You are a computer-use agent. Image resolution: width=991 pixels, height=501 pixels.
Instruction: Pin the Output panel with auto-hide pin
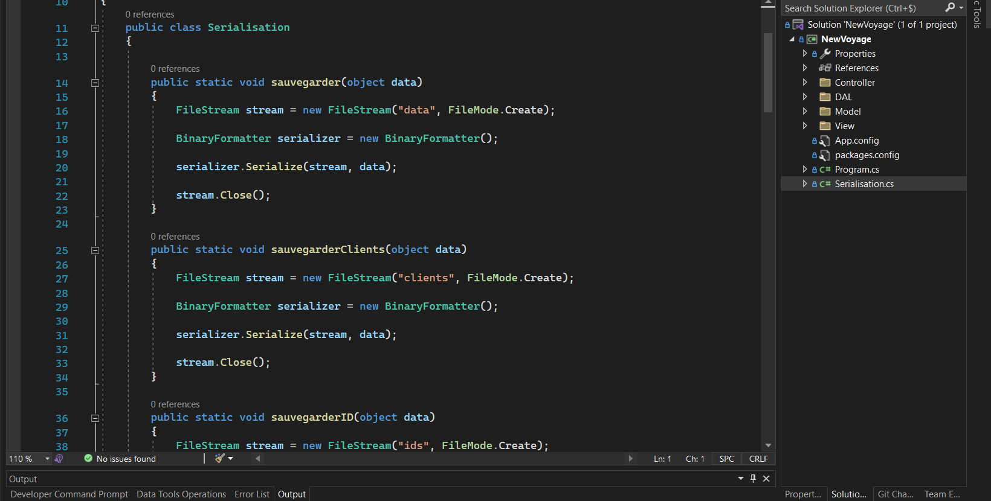point(753,478)
